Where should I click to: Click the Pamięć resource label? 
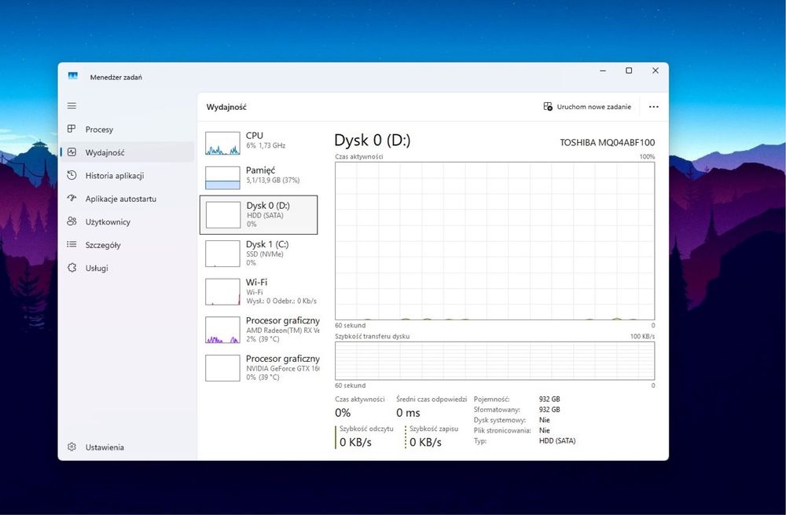click(x=260, y=170)
